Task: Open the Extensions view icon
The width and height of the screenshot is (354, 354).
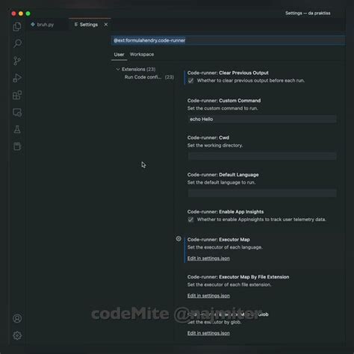Action: coord(17,95)
